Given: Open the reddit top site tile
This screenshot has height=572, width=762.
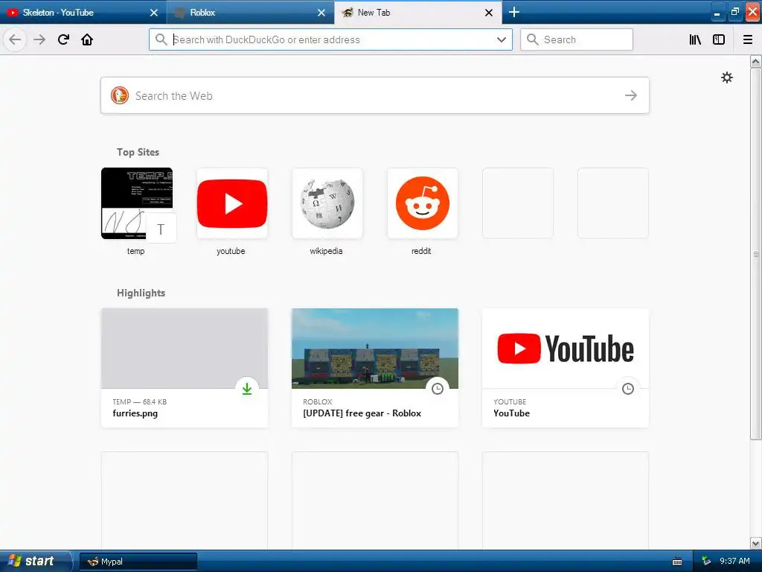Looking at the screenshot, I should click(x=423, y=203).
